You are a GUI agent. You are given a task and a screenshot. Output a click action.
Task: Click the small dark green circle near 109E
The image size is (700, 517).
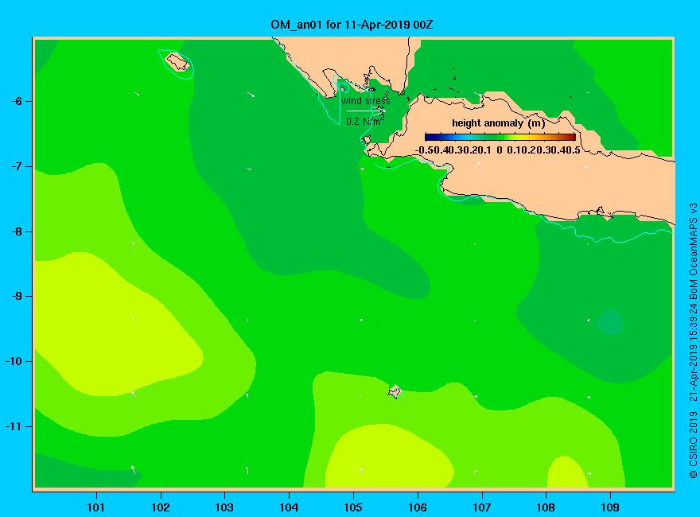pos(611,322)
